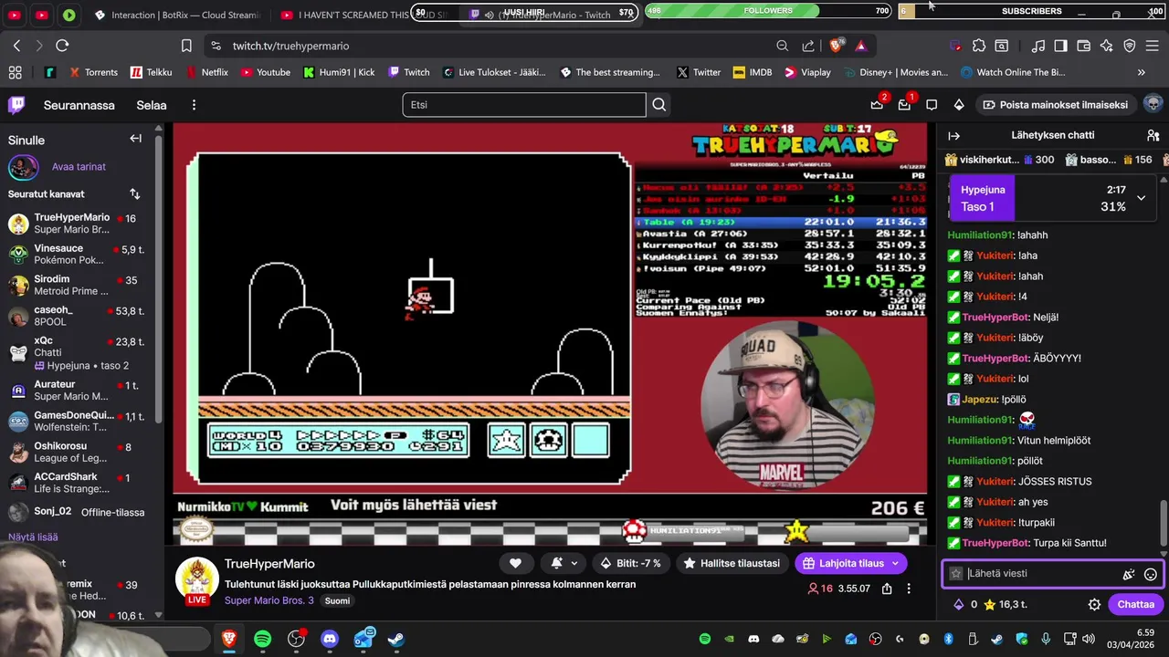The width and height of the screenshot is (1169, 657).
Task: Click the search magnifier button
Action: point(659,105)
